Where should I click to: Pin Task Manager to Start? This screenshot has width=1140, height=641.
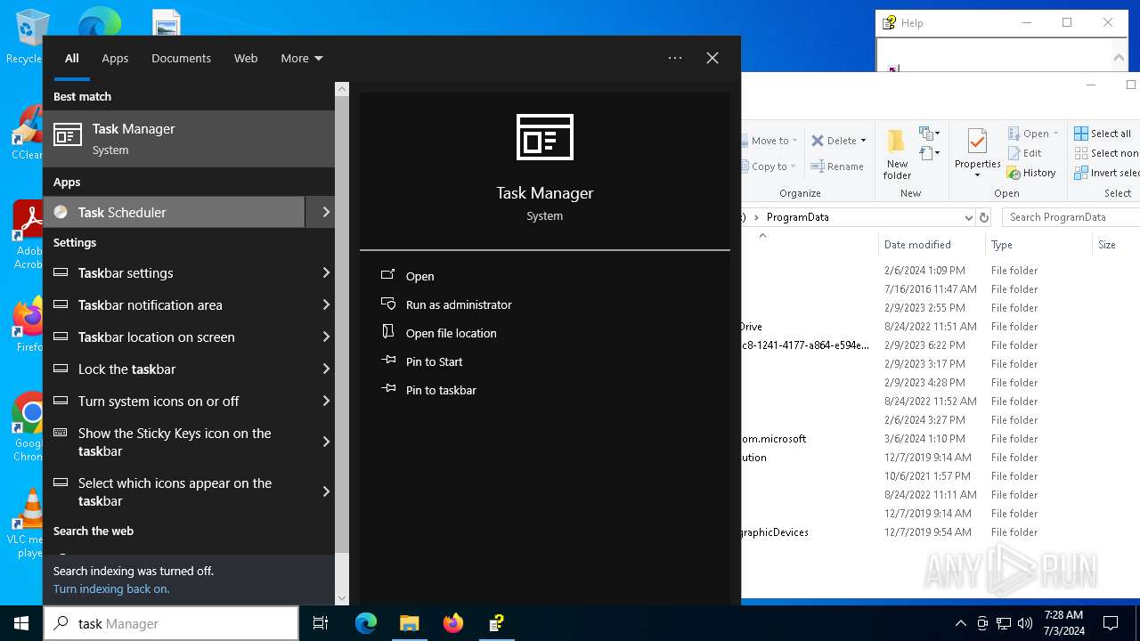click(x=434, y=361)
